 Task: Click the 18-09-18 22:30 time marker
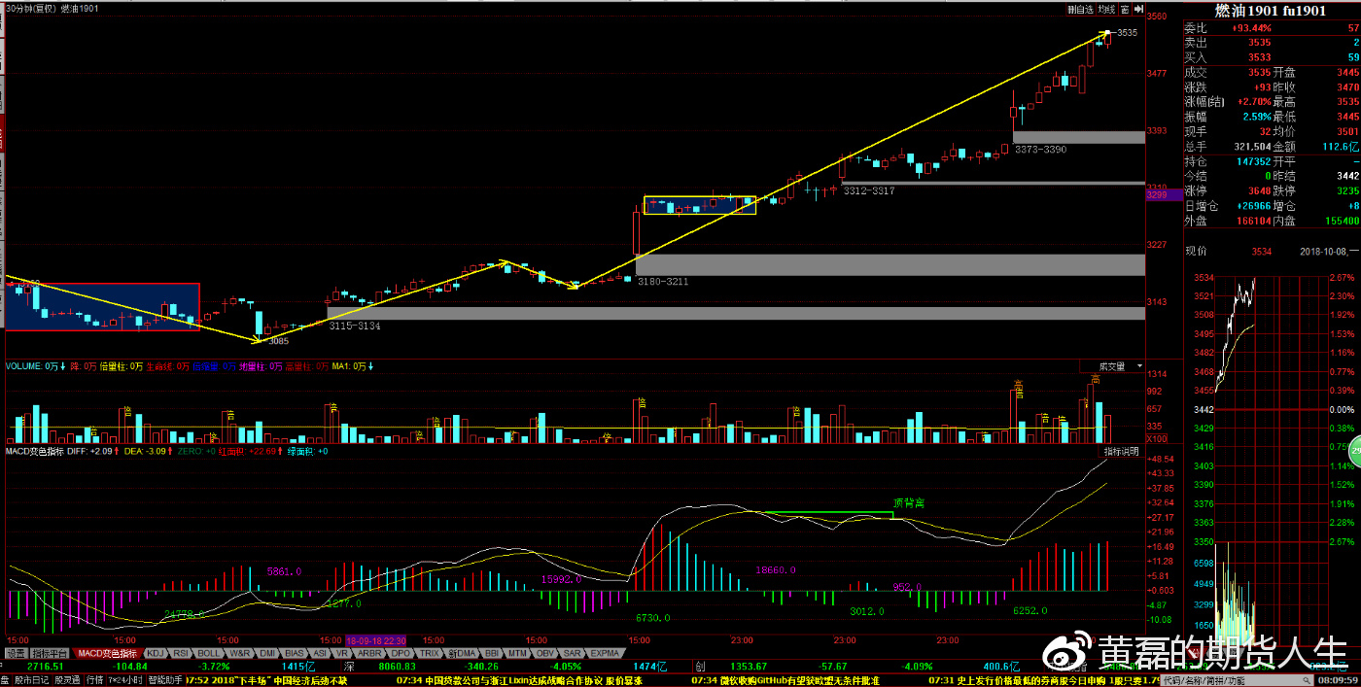tap(377, 640)
